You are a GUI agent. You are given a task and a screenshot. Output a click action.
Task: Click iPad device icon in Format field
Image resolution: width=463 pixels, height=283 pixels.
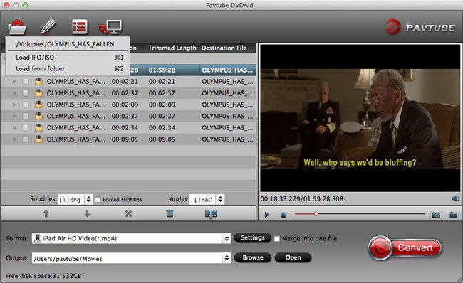point(38,238)
